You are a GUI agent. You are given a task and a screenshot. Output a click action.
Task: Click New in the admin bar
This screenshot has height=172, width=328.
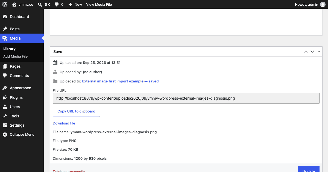78,4
